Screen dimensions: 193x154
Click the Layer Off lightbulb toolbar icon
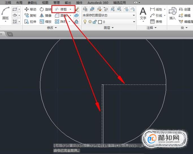[132, 9]
